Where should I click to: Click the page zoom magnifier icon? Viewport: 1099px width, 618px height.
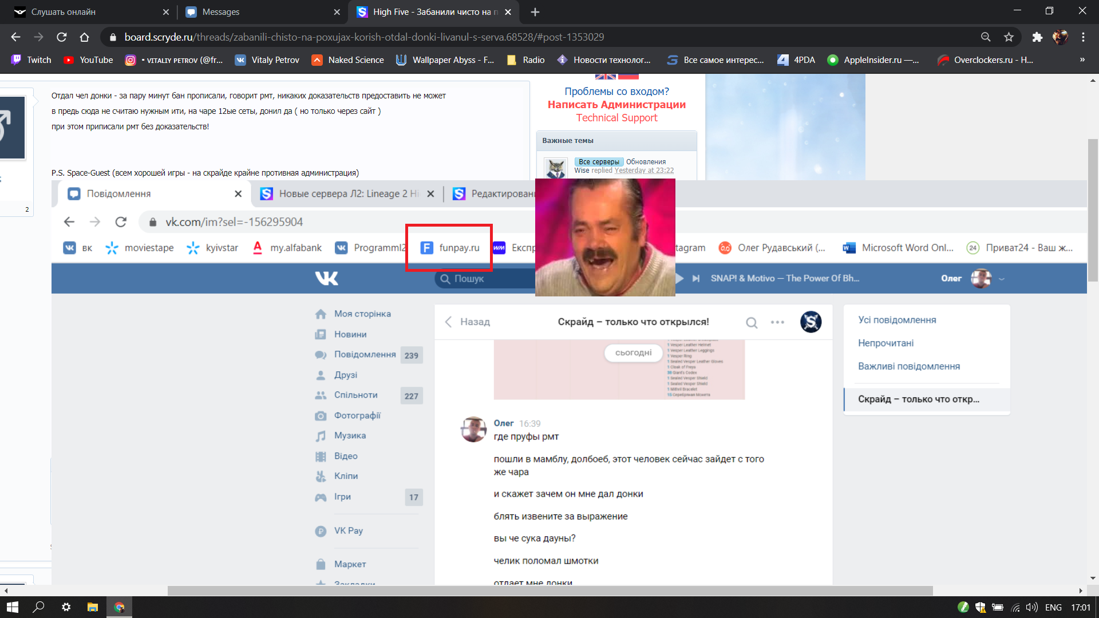pyautogui.click(x=986, y=37)
